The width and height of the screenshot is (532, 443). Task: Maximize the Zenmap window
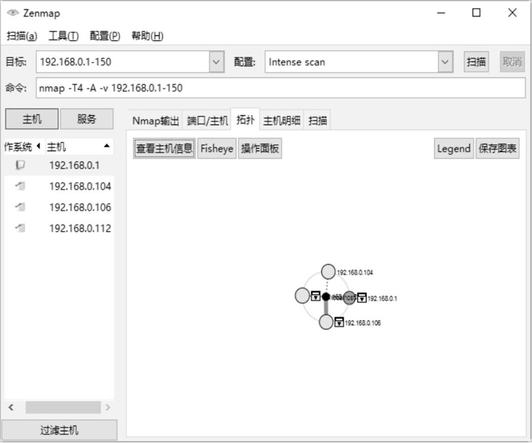pyautogui.click(x=476, y=13)
